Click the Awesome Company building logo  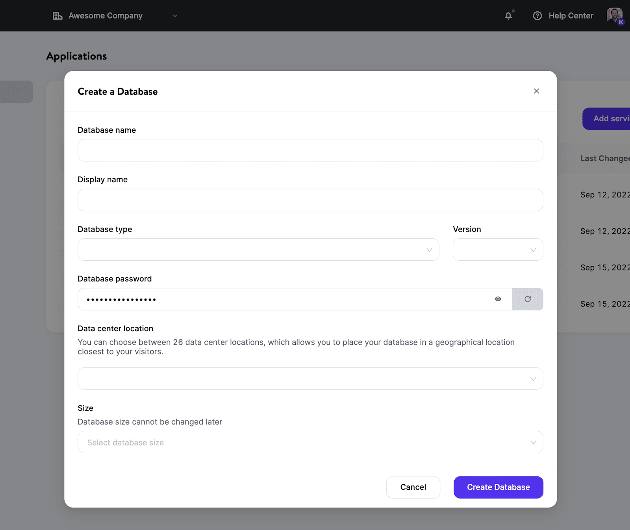[57, 16]
